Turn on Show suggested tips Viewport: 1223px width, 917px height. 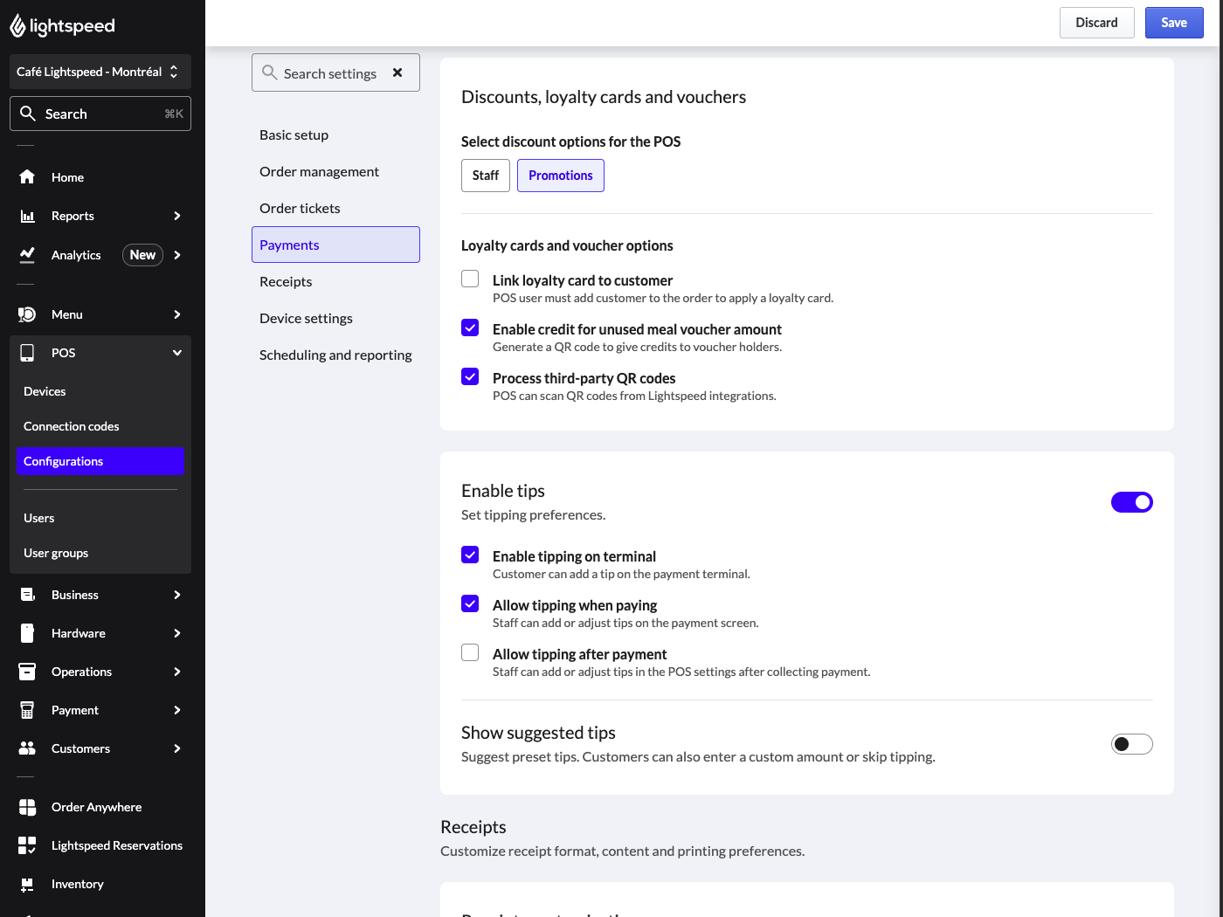point(1131,743)
